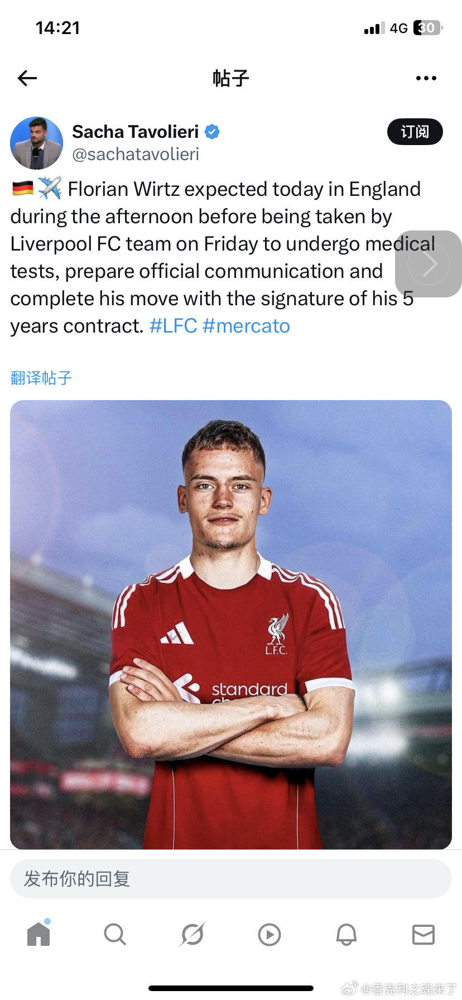Open the Home tab icon

point(38,934)
